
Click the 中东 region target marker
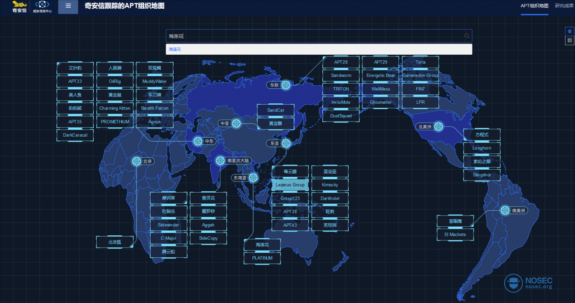pos(198,141)
